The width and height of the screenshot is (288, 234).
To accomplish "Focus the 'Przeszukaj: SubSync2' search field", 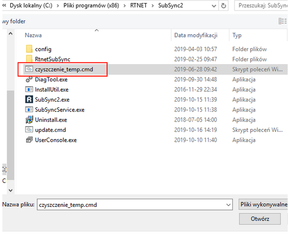I will tap(261, 6).
